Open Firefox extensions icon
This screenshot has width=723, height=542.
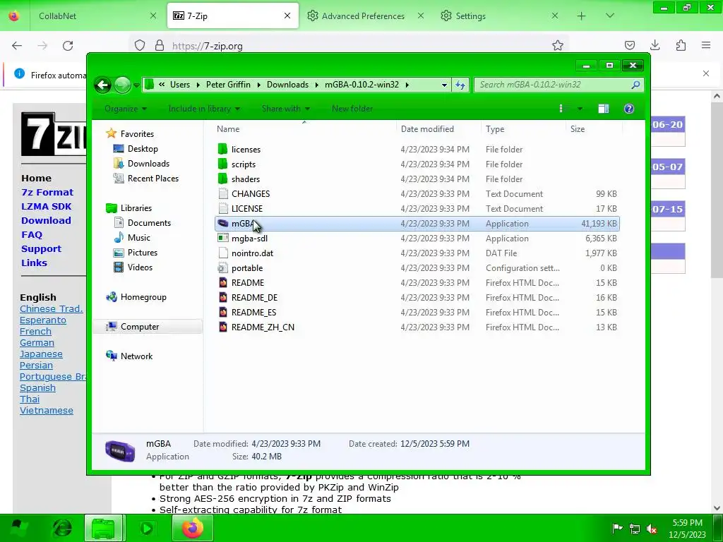tap(681, 45)
